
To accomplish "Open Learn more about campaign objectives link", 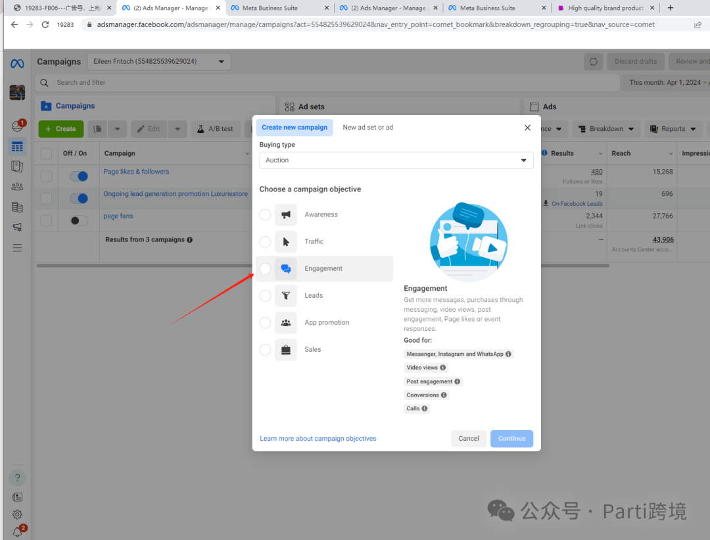I will point(318,439).
